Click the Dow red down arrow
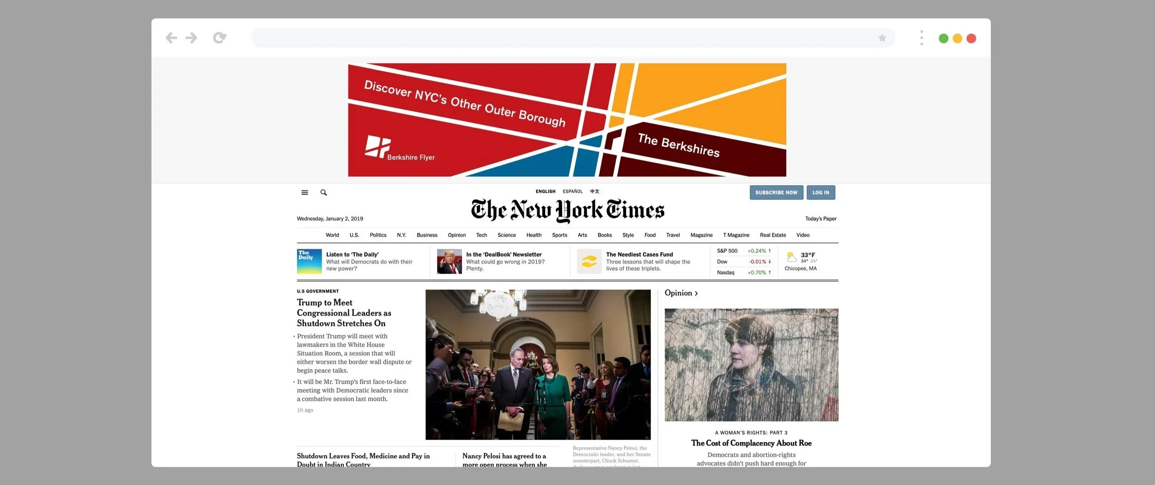The width and height of the screenshot is (1155, 485). tap(770, 261)
